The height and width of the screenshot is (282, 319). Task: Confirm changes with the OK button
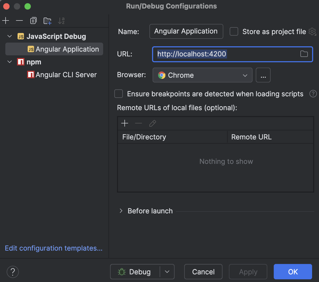[293, 272]
